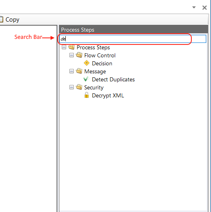The image size is (211, 212).
Task: Open the panel options dropdown arrow
Action: pos(194,8)
